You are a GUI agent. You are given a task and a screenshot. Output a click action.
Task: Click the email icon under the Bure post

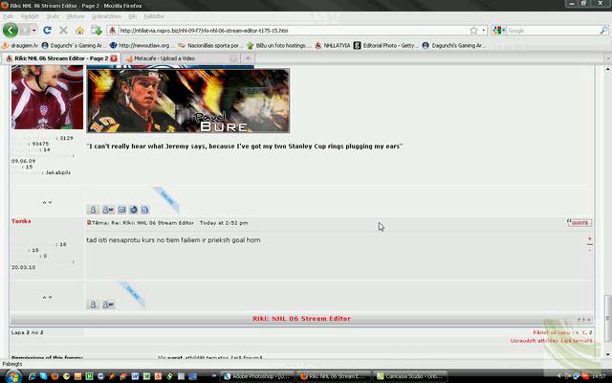click(x=122, y=210)
